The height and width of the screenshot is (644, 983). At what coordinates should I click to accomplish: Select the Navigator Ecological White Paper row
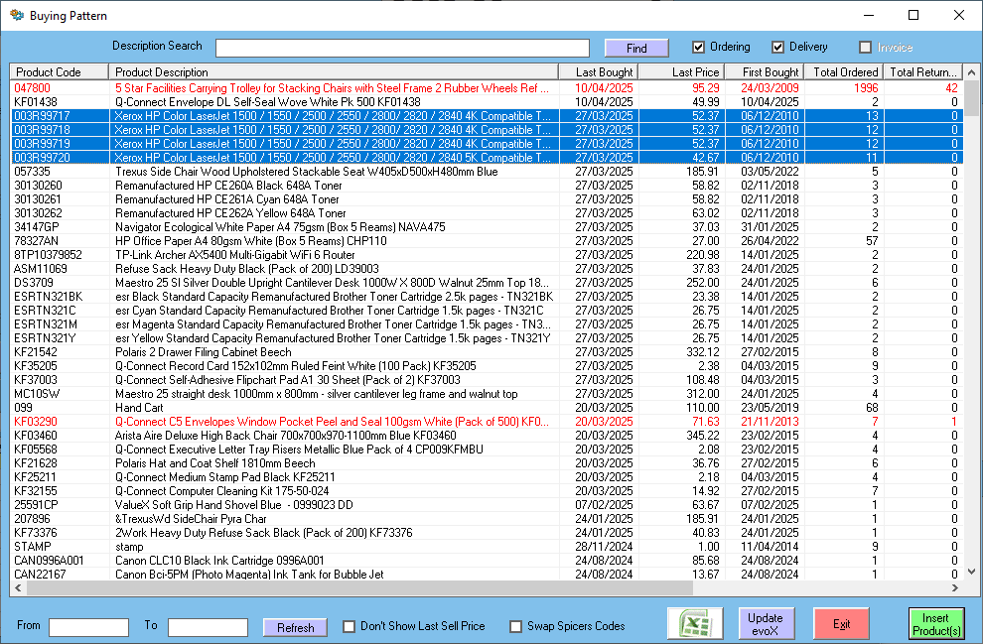(487, 227)
